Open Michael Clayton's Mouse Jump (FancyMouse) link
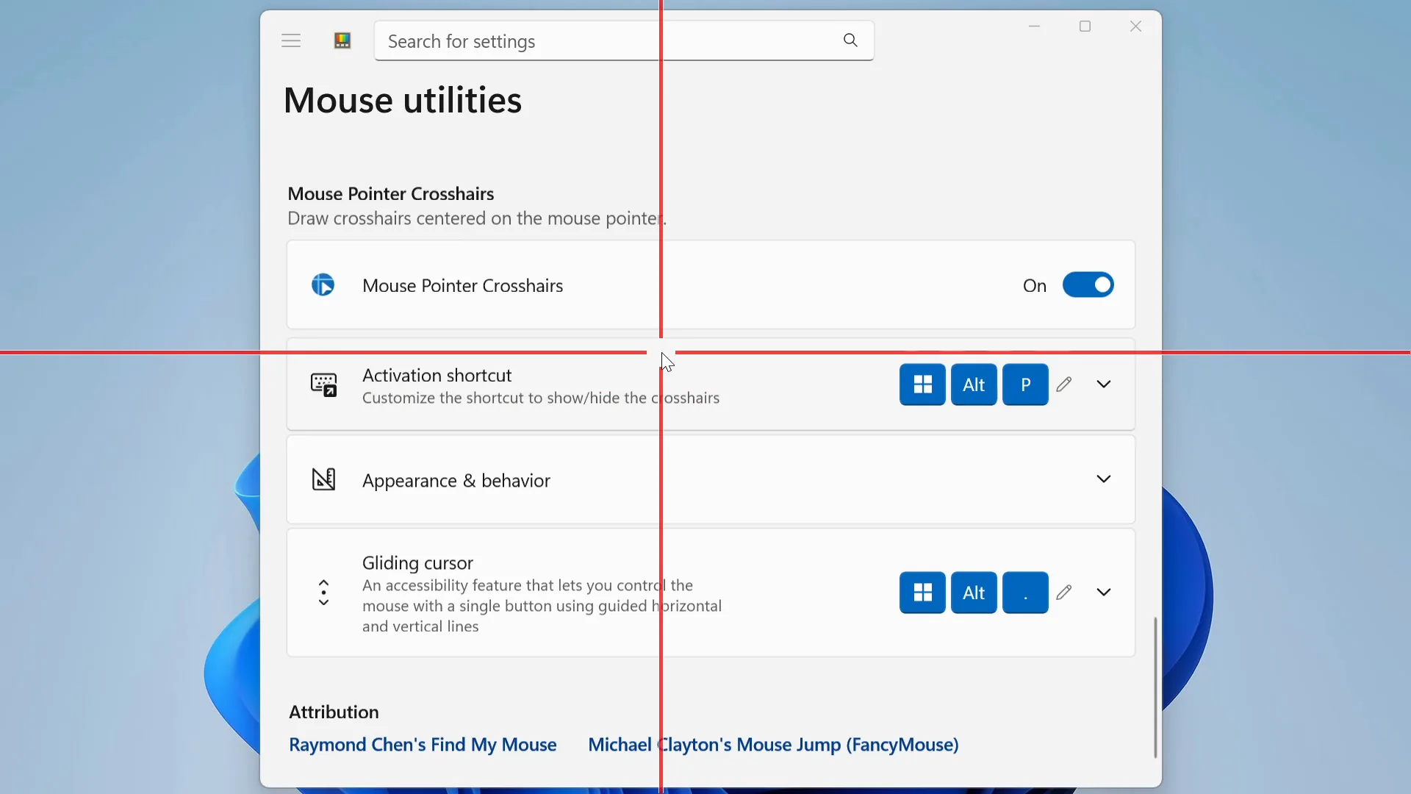 [x=773, y=745]
